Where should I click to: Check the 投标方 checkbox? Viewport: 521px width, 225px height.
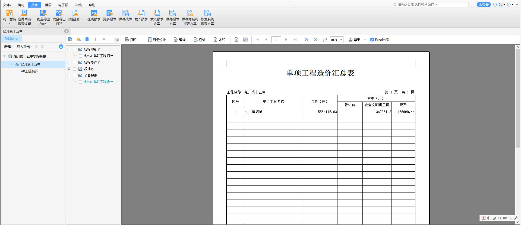click(75, 69)
